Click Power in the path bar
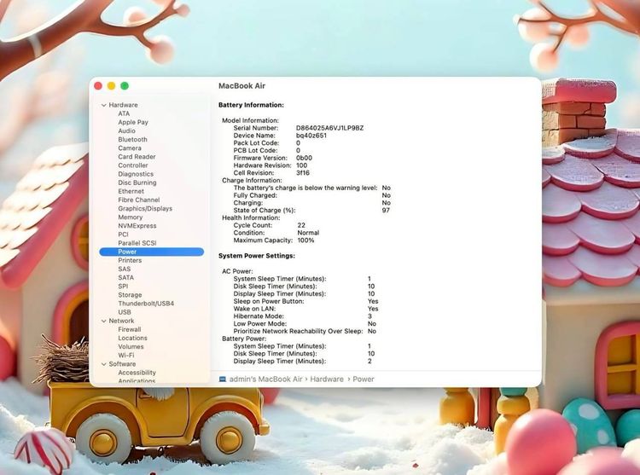This screenshot has width=640, height=475. point(364,379)
